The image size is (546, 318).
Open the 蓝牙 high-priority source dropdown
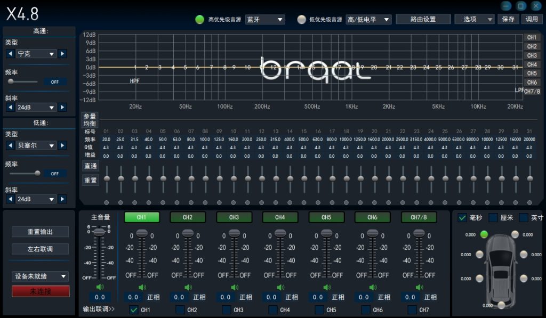(x=265, y=20)
